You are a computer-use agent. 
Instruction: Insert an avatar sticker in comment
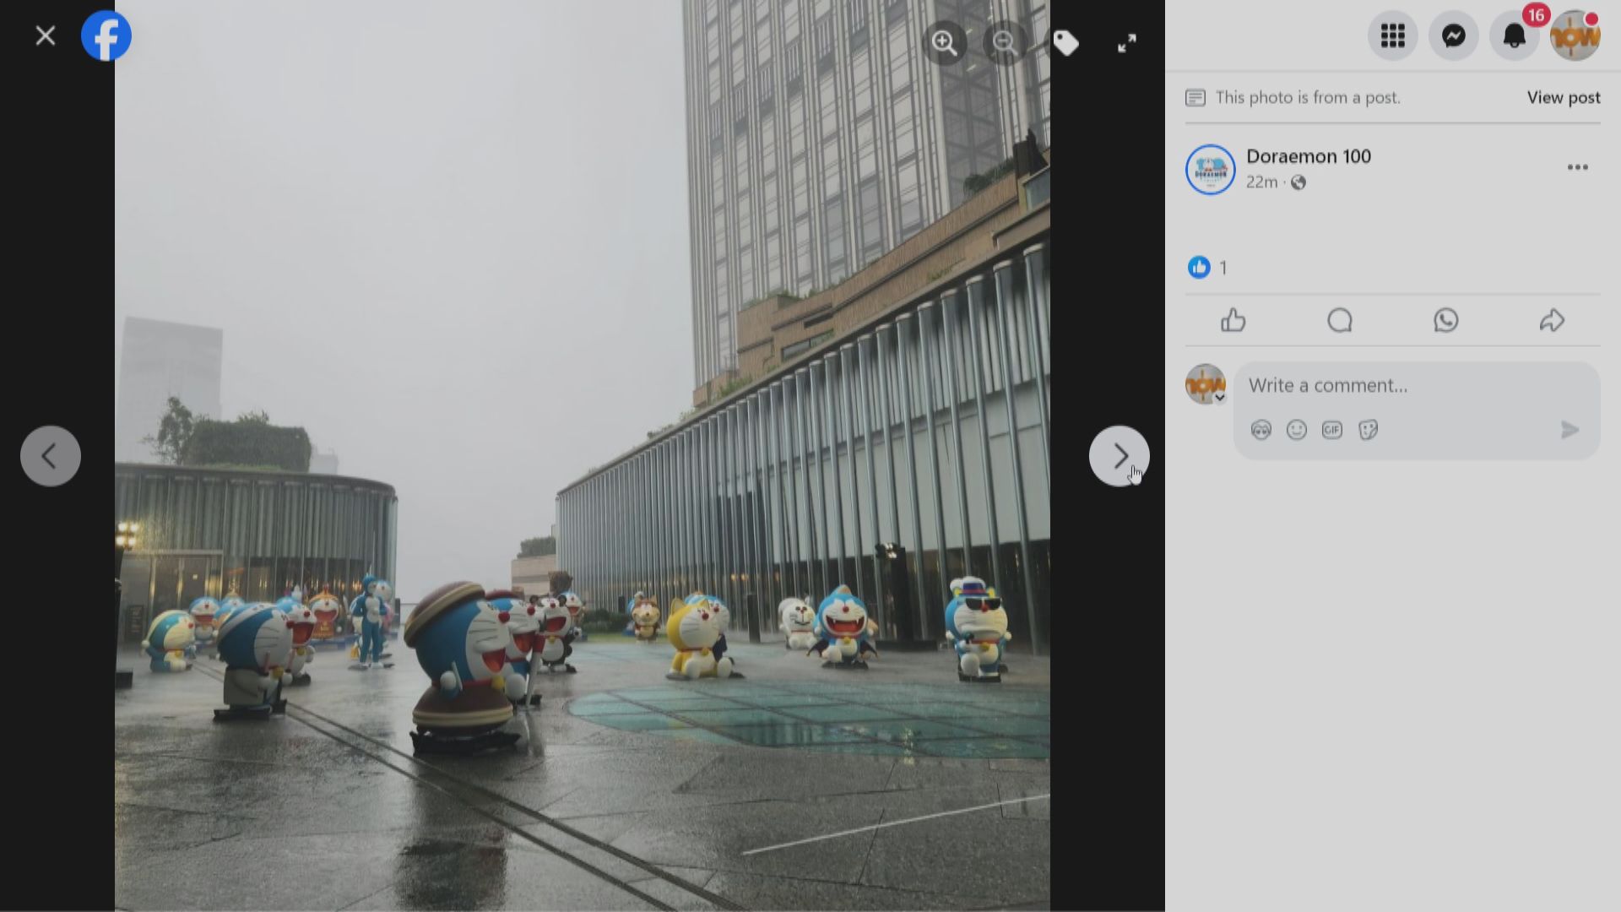pyautogui.click(x=1261, y=430)
